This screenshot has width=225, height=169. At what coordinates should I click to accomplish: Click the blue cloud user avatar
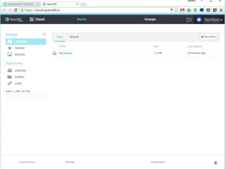[199, 19]
